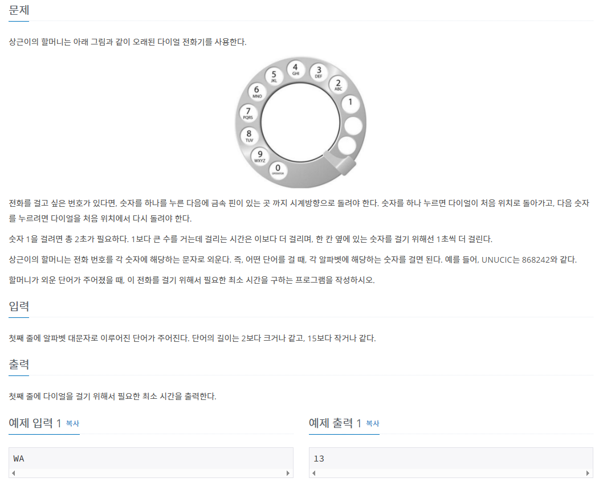Click the number 2 ABC hole on the dial

coord(338,84)
